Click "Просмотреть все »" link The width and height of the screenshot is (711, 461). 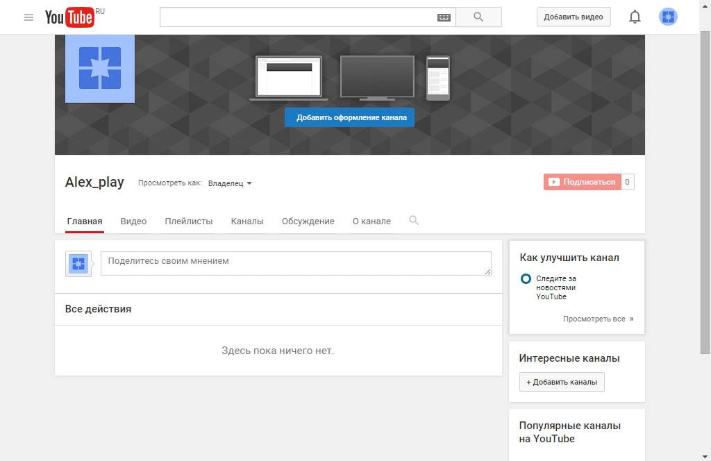click(x=598, y=319)
